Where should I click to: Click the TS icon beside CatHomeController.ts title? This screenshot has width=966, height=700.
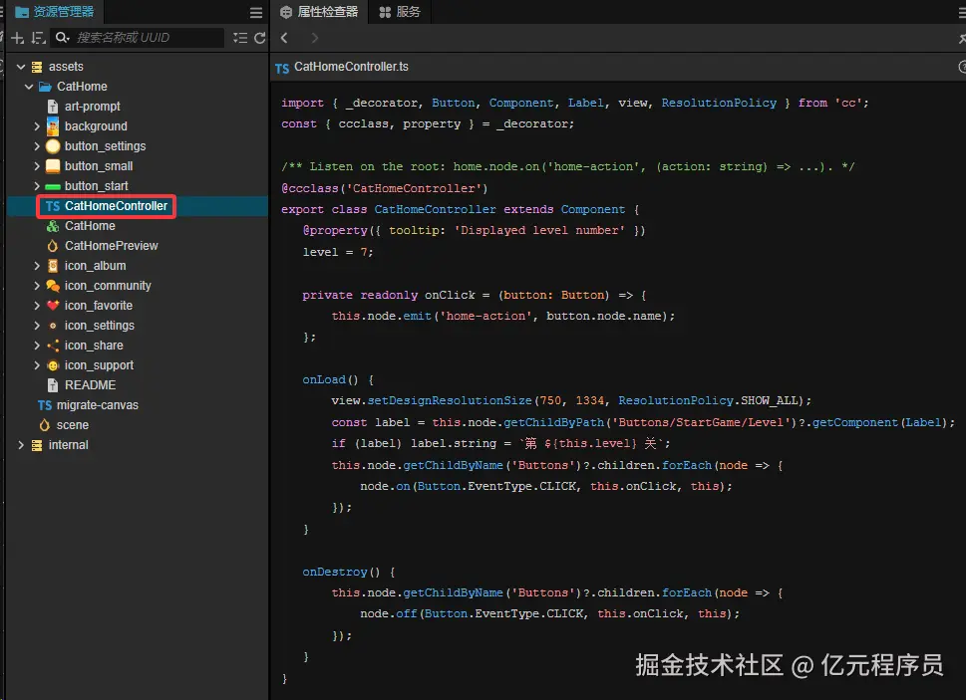tap(282, 68)
